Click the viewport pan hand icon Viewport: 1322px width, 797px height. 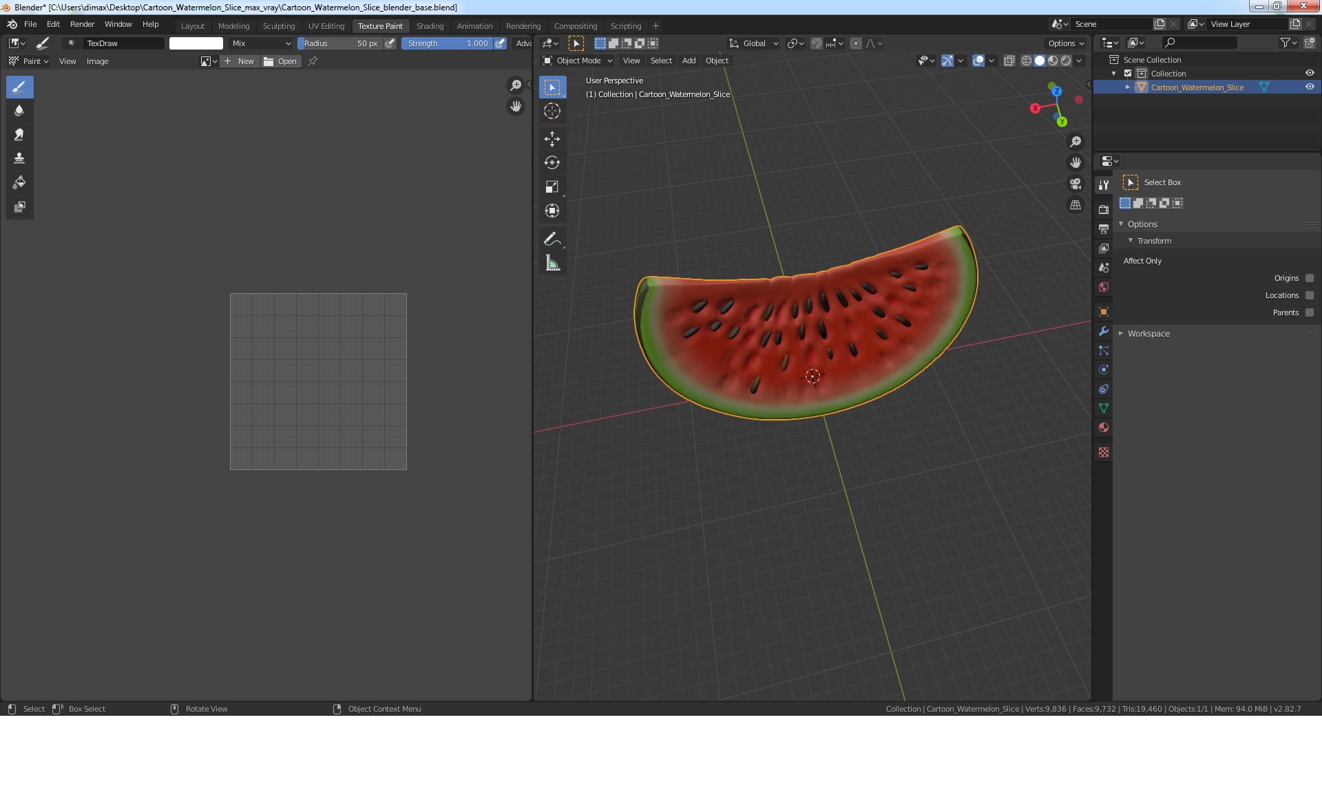(x=1075, y=163)
